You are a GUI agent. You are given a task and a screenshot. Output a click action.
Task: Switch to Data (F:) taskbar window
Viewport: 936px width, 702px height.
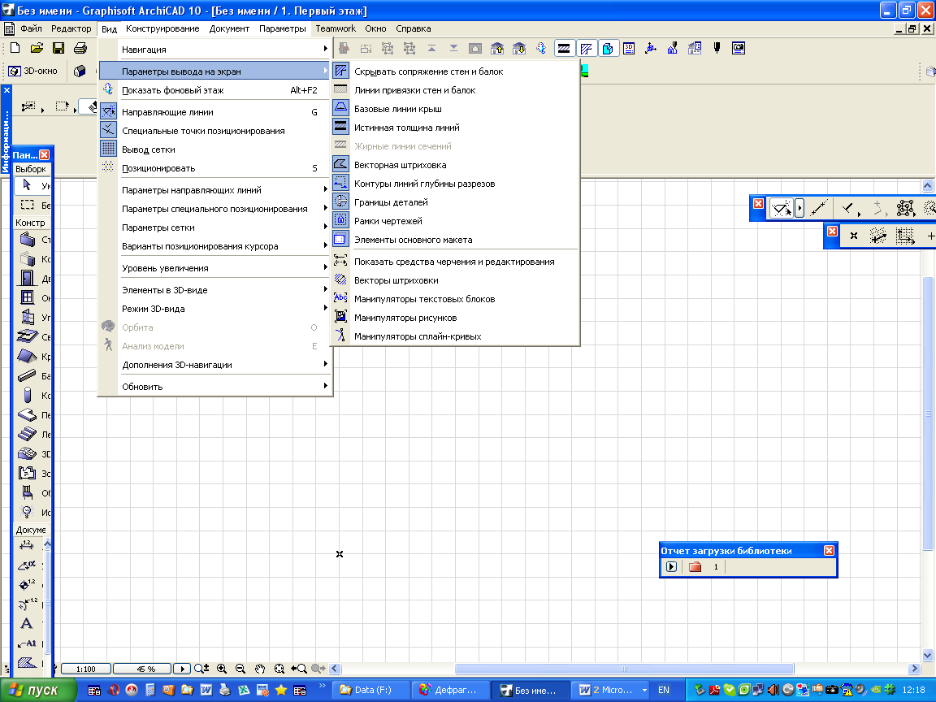[370, 690]
